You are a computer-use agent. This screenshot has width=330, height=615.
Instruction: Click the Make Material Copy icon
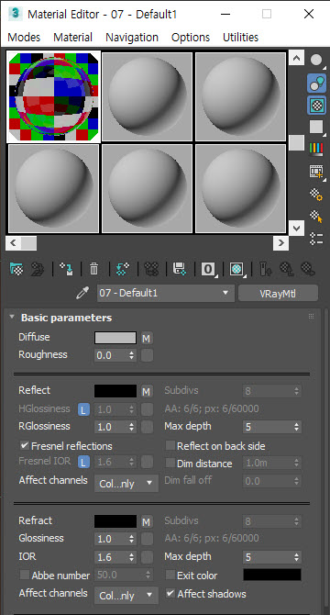pos(123,269)
